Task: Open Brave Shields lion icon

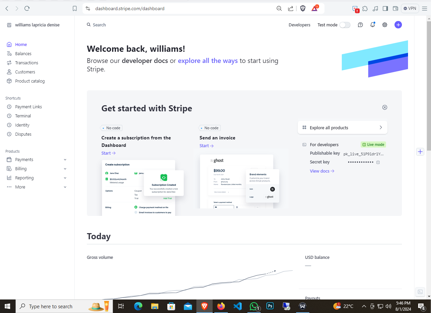Action: point(303,8)
